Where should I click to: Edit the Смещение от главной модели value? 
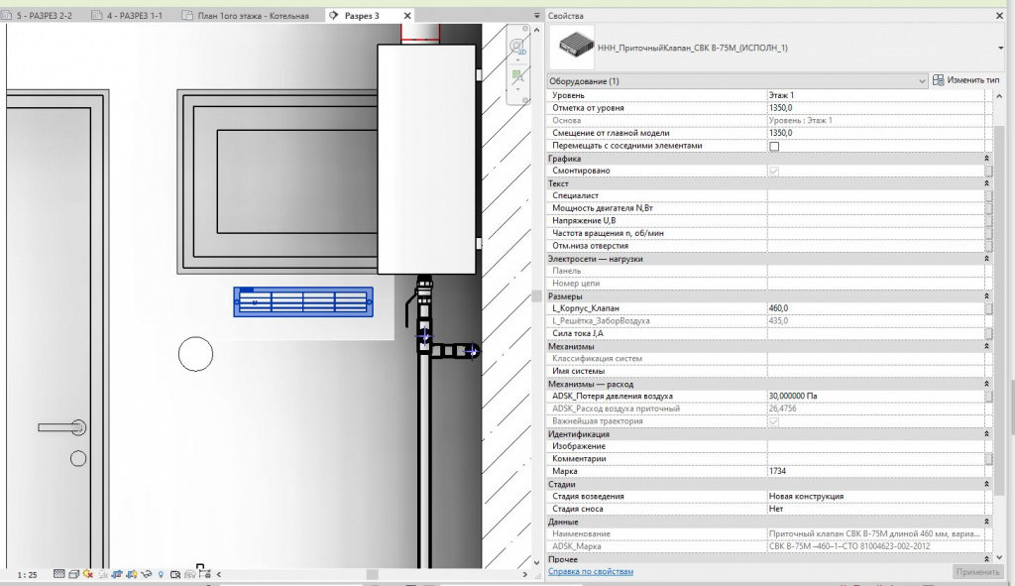click(x=876, y=134)
